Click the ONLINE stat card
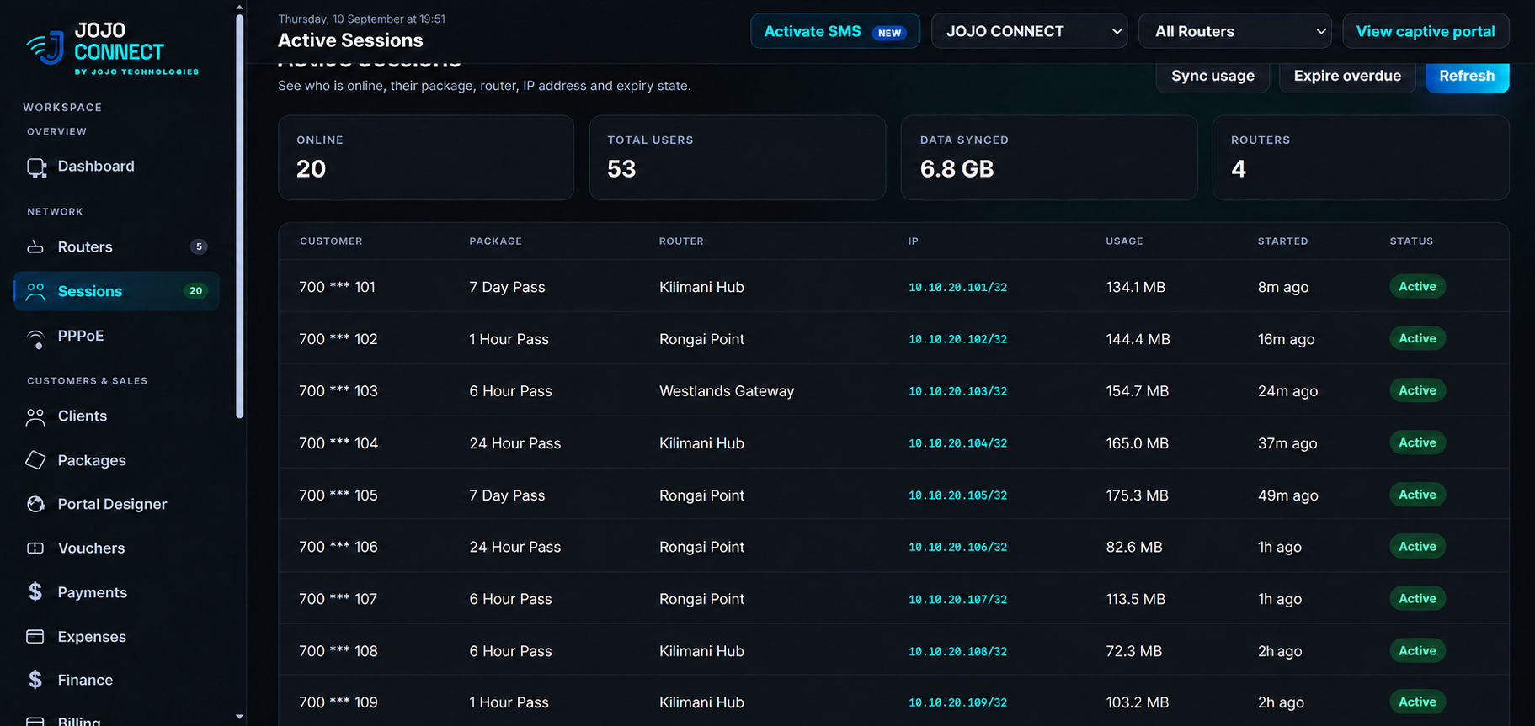1535x726 pixels. [426, 157]
